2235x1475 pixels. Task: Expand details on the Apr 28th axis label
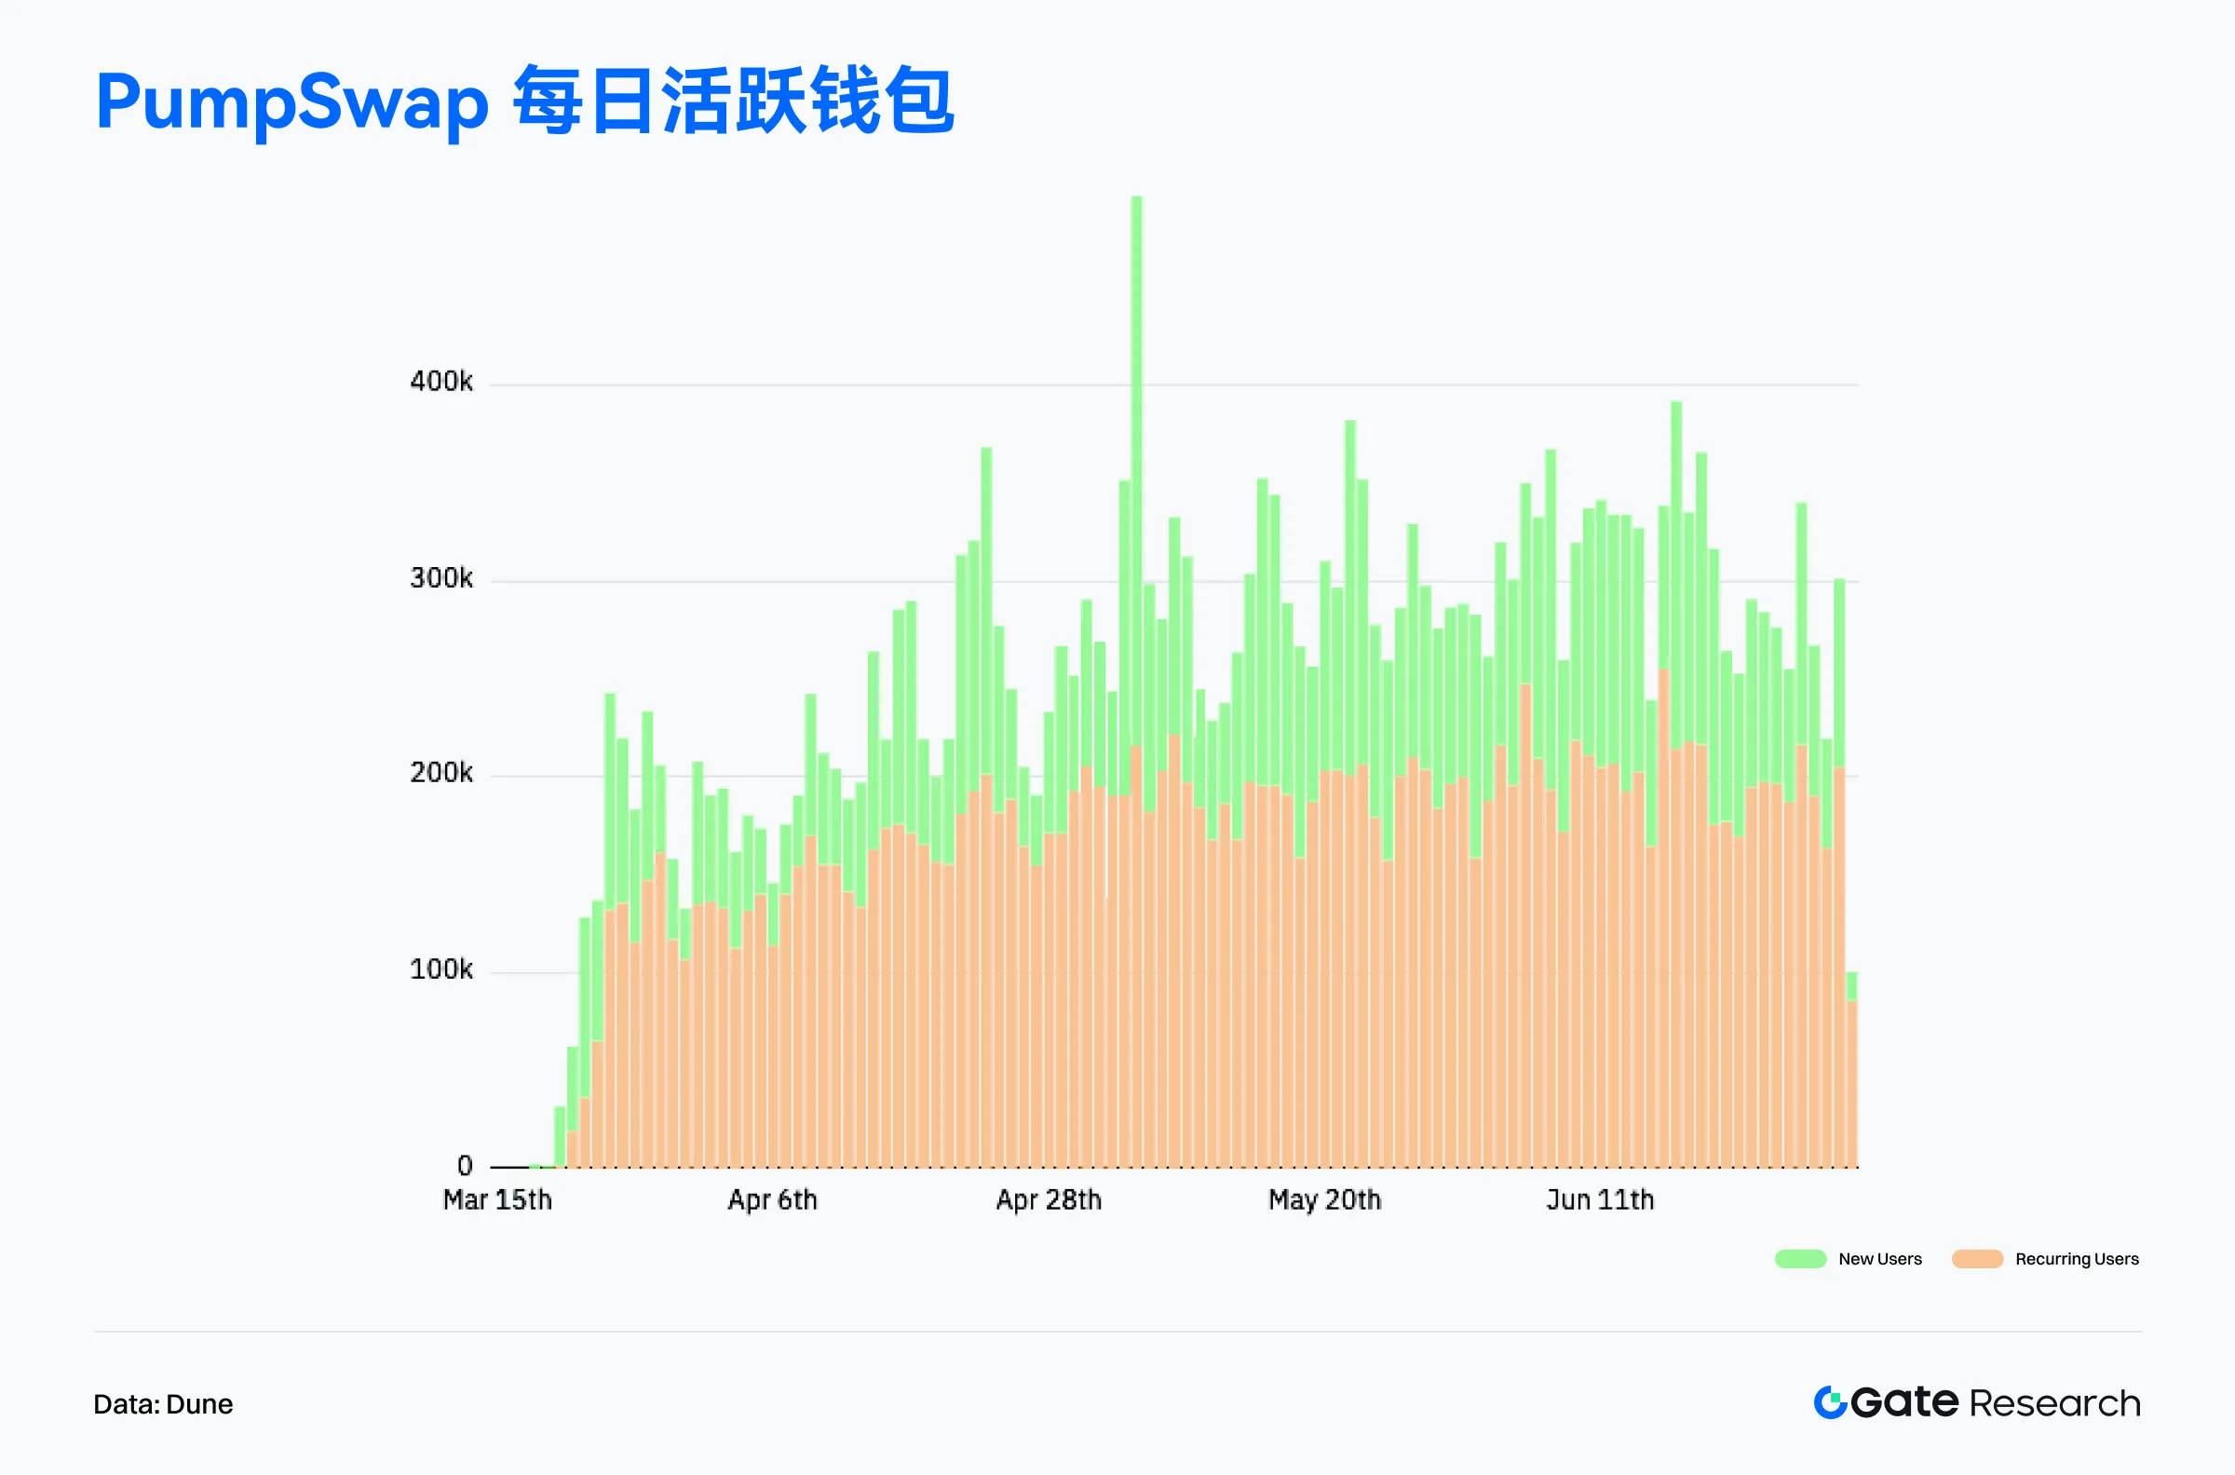(1049, 1201)
